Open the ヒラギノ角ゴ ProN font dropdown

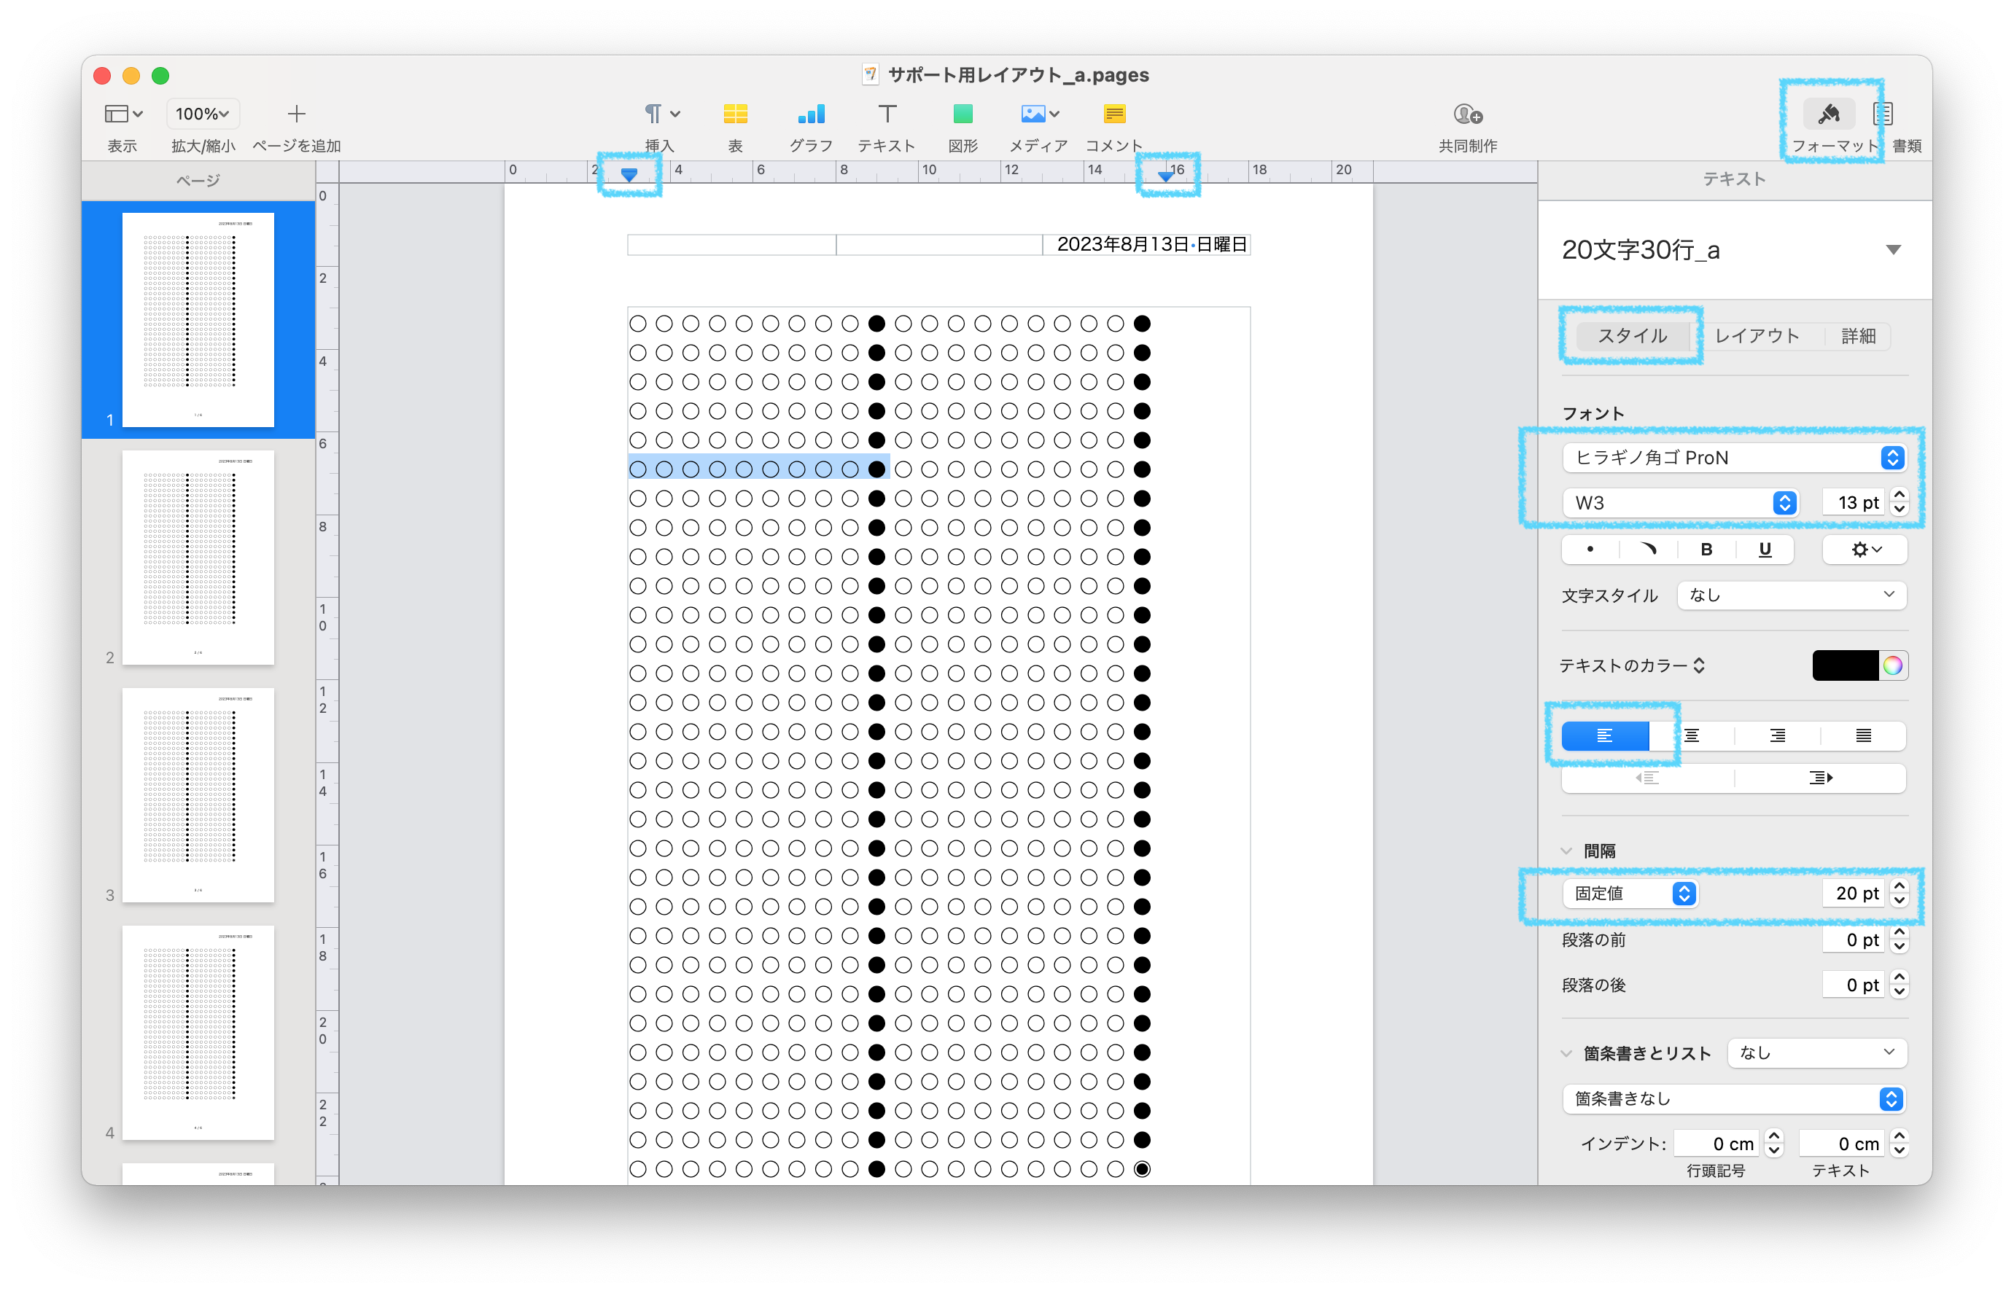pyautogui.click(x=1733, y=458)
